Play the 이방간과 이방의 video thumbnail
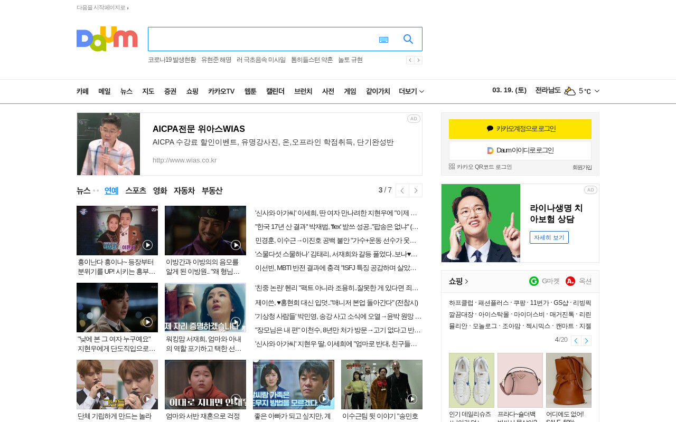 (x=205, y=231)
